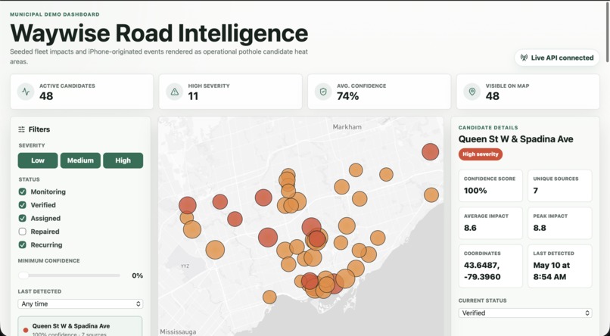
Task: Click the Waywise Road Intelligence heading
Action: [x=159, y=33]
